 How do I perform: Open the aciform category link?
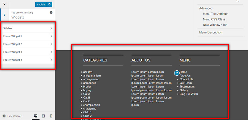[x=88, y=72]
